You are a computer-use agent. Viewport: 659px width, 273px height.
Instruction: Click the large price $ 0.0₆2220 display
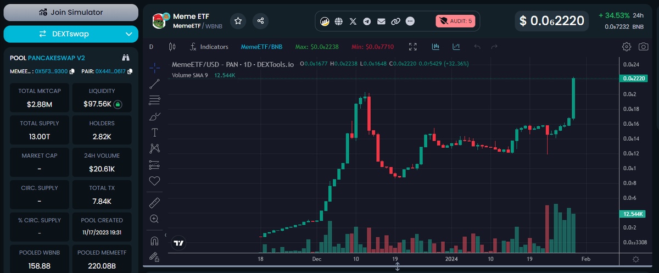(x=552, y=21)
